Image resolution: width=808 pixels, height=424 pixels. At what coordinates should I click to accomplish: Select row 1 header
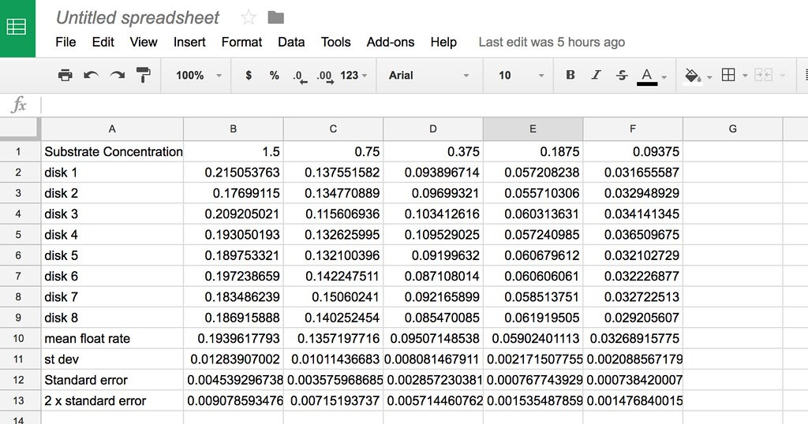pos(19,152)
